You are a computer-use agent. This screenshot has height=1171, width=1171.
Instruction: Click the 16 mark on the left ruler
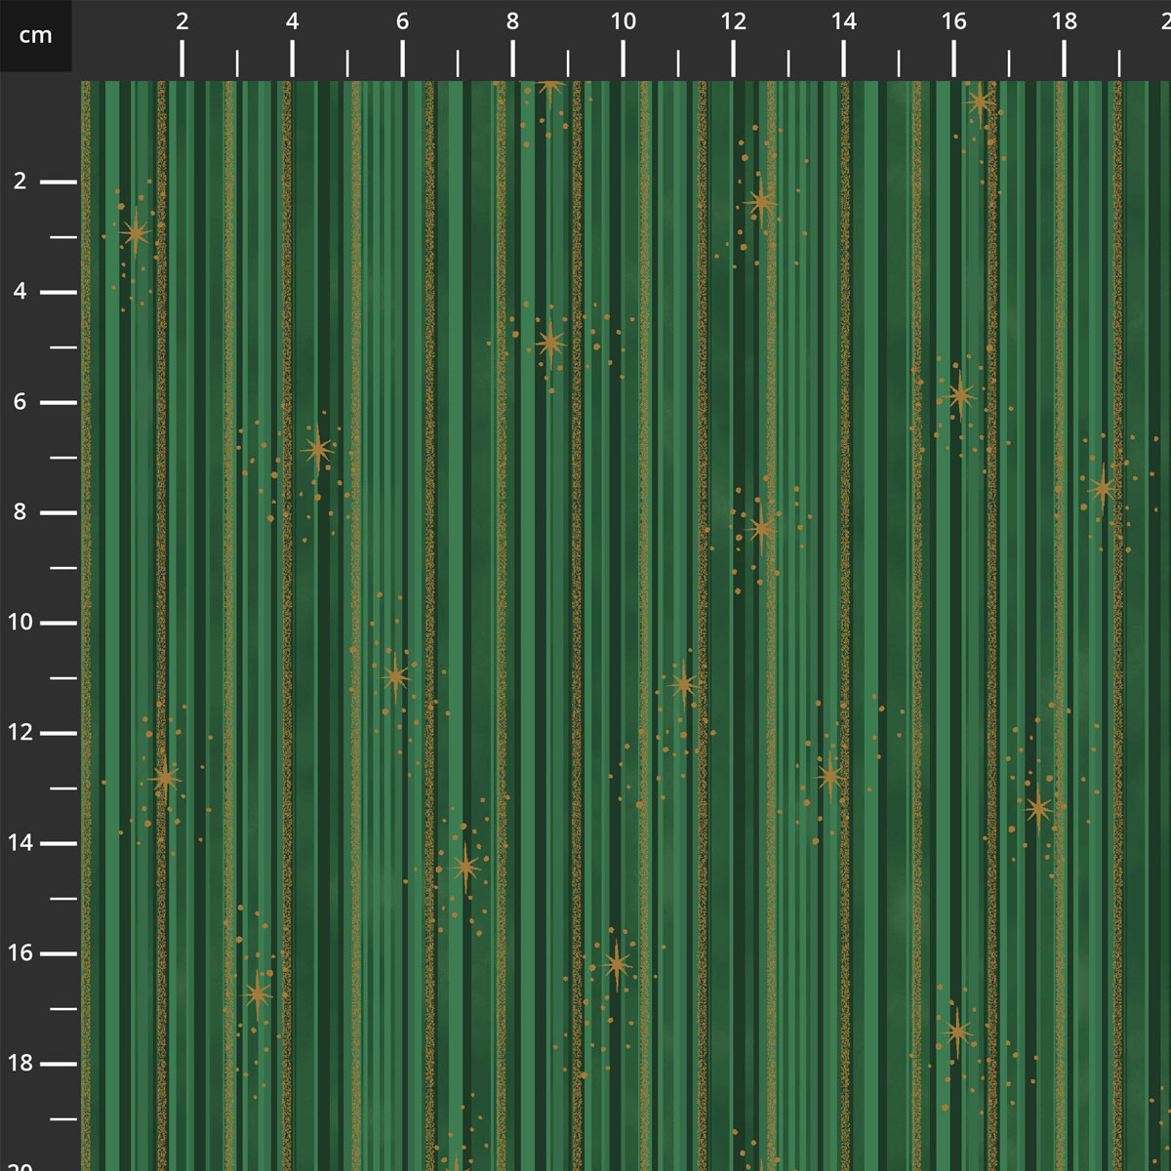point(20,953)
